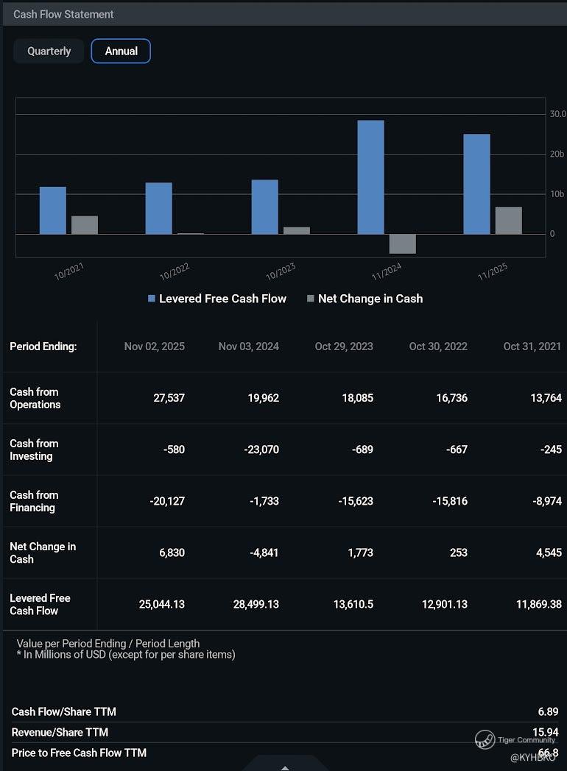This screenshot has height=771, width=567.
Task: Click the 253 net change in cash value
Action: pyautogui.click(x=459, y=553)
